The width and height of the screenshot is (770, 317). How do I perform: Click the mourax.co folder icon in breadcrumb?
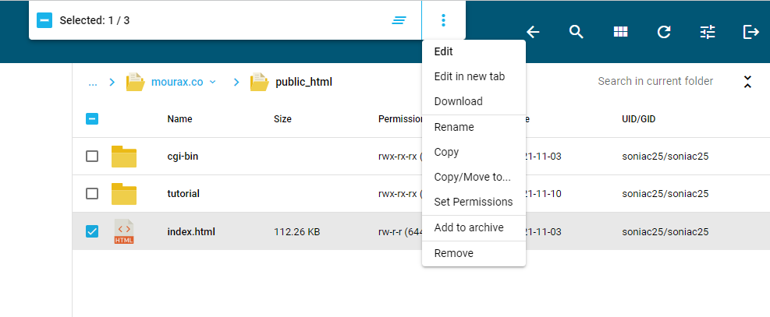tap(135, 82)
